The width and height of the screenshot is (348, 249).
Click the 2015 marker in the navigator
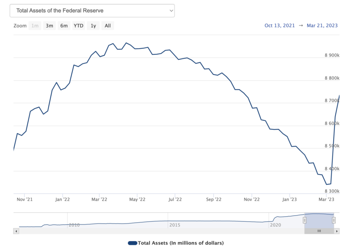tap(175, 225)
